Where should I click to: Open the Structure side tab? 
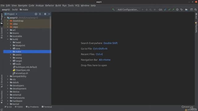click(x=2, y=81)
